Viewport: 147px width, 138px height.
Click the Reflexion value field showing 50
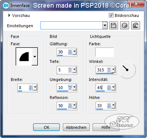pos(62,106)
